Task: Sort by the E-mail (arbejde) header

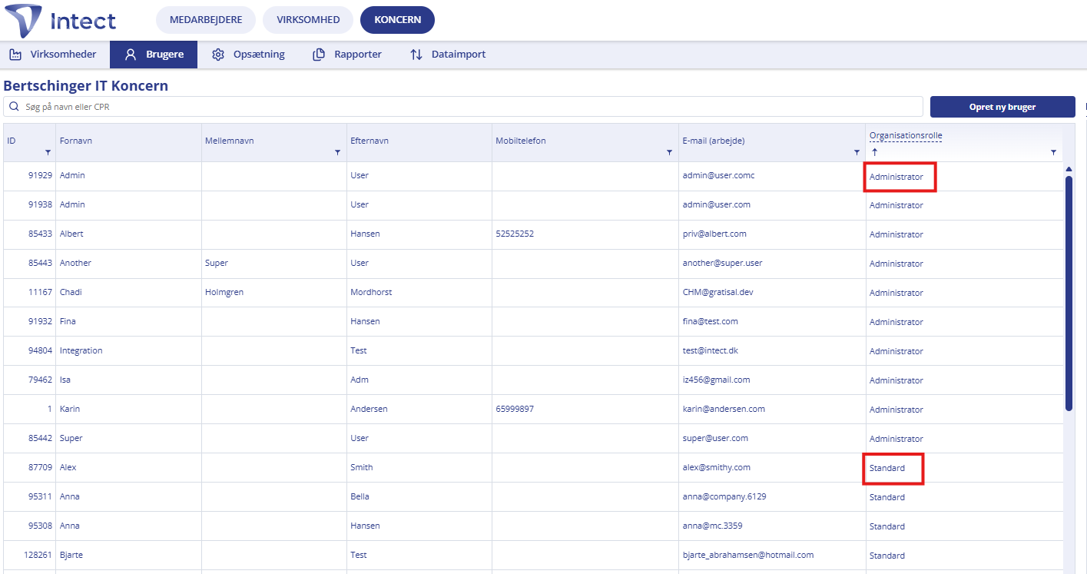Action: point(714,141)
